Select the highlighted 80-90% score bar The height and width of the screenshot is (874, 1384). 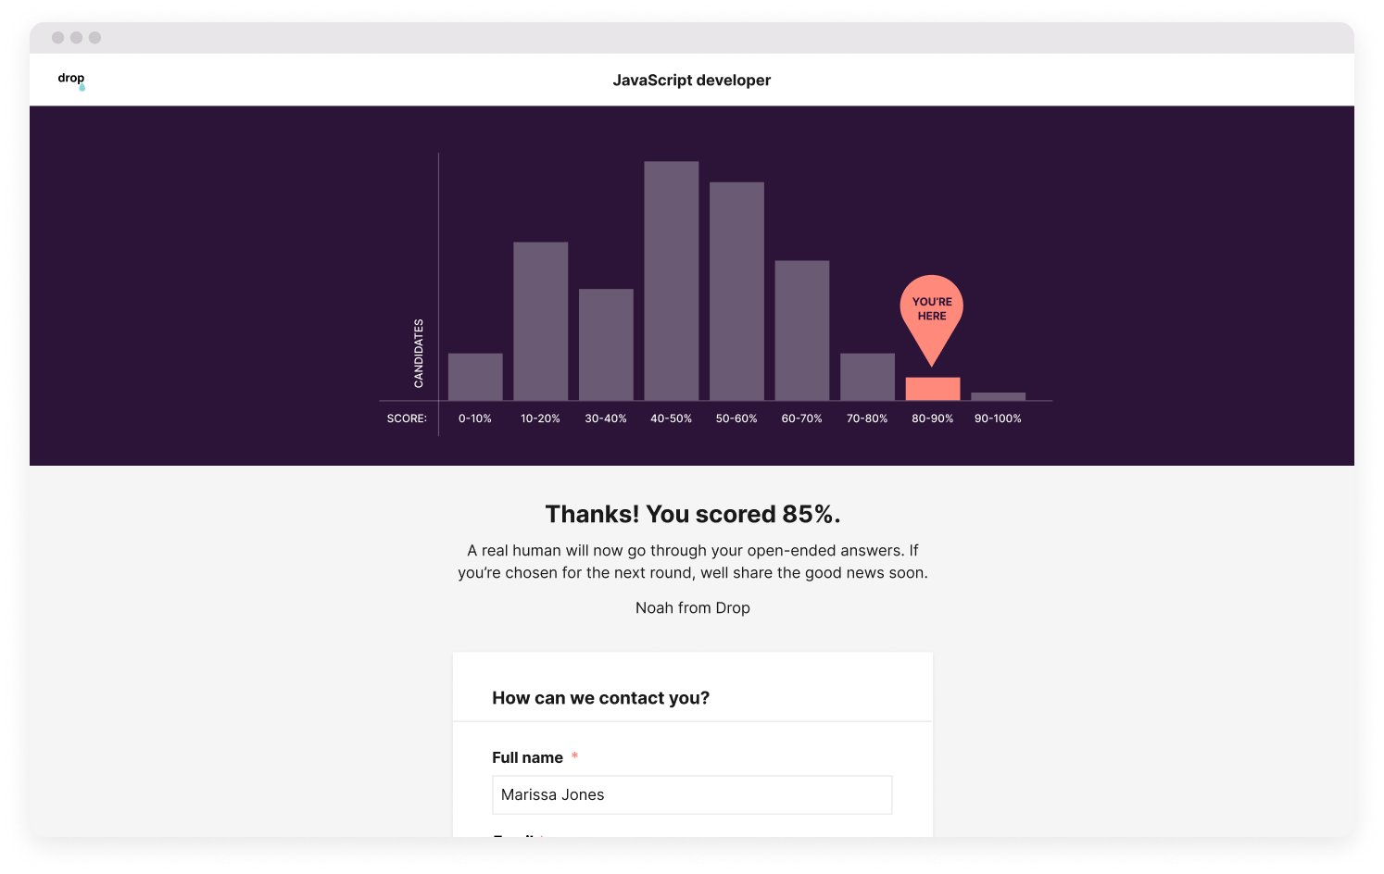(x=933, y=389)
